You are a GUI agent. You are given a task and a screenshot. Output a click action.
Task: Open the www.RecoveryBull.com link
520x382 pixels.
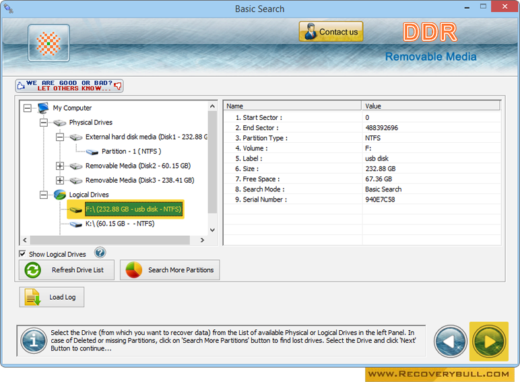pyautogui.click(x=439, y=374)
